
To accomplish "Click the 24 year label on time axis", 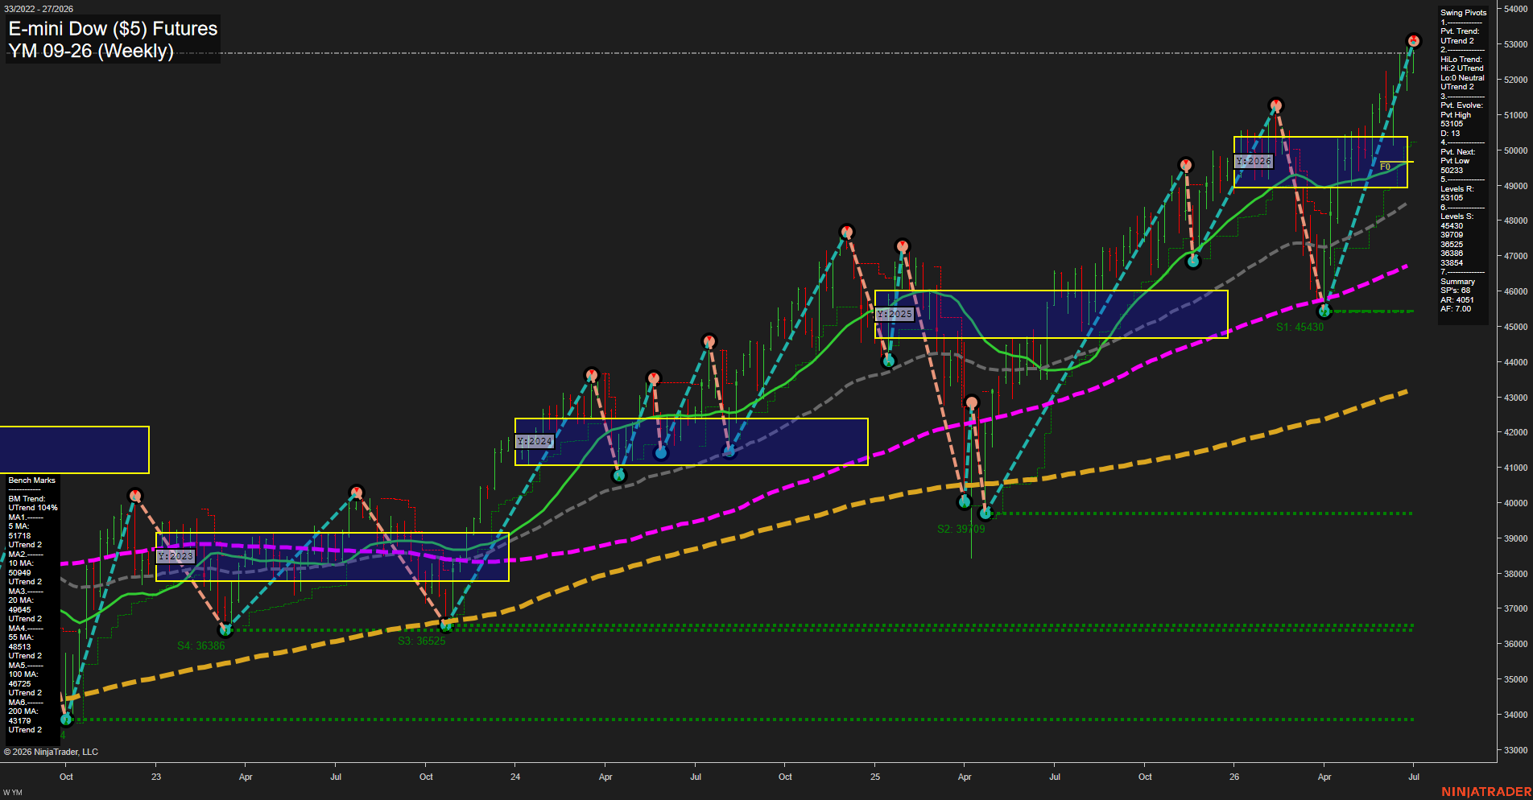I will [x=515, y=777].
